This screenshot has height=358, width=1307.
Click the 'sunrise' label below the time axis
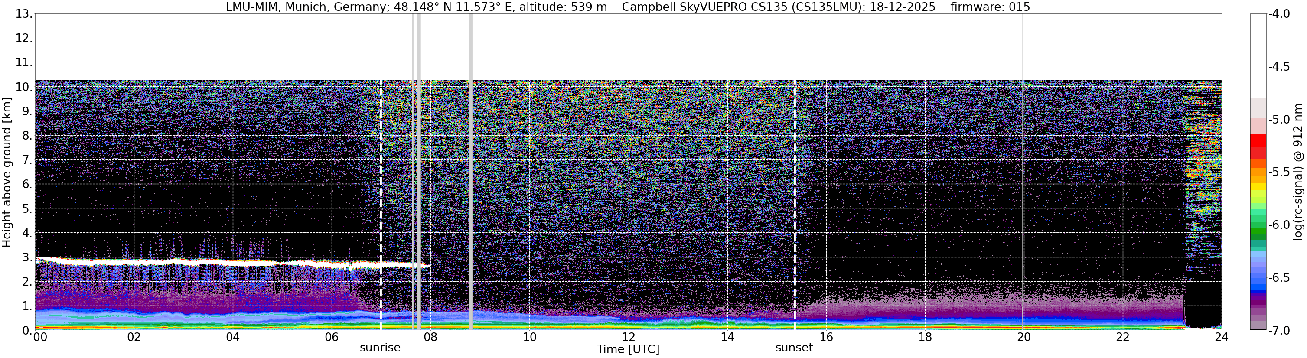(380, 348)
